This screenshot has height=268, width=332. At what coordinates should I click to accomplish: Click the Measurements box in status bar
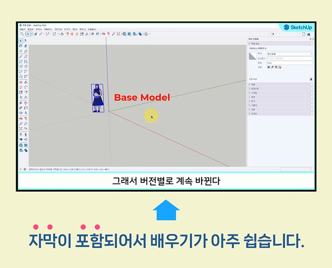pos(295,169)
